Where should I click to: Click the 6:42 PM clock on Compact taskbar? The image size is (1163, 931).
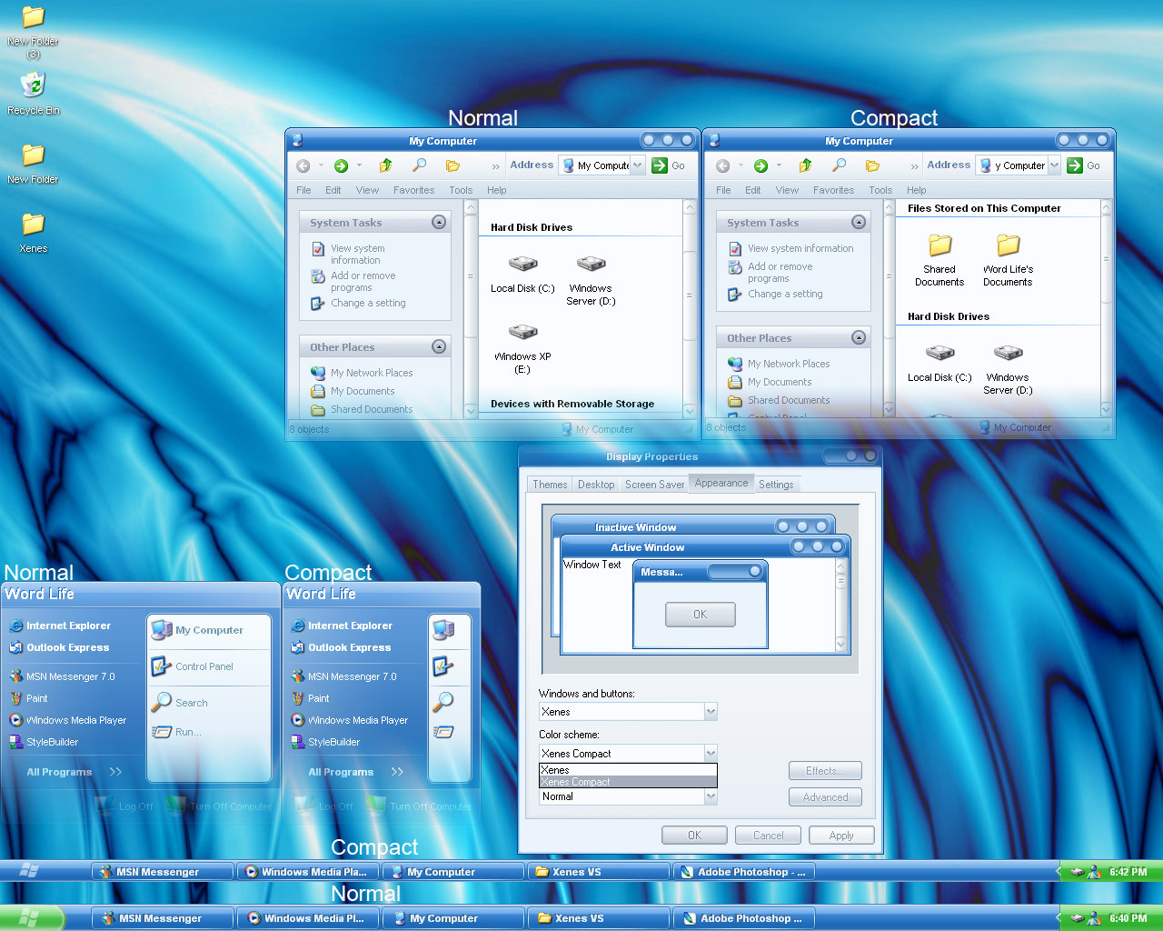pyautogui.click(x=1128, y=872)
